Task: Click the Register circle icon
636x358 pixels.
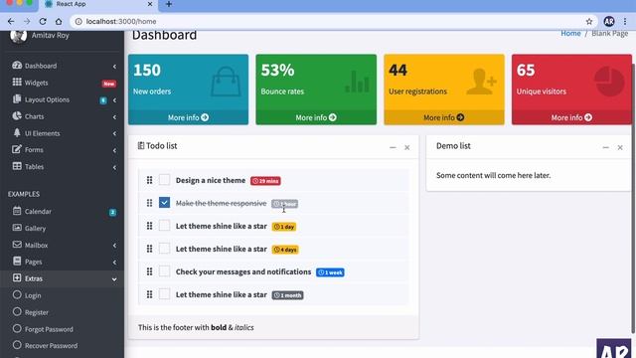Action: (x=17, y=311)
